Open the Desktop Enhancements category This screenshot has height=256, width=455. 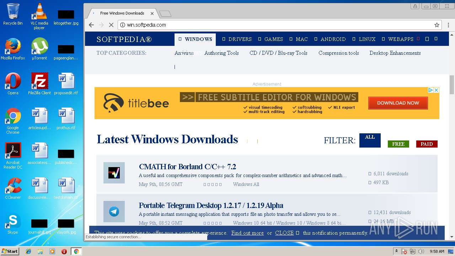pyautogui.click(x=395, y=53)
